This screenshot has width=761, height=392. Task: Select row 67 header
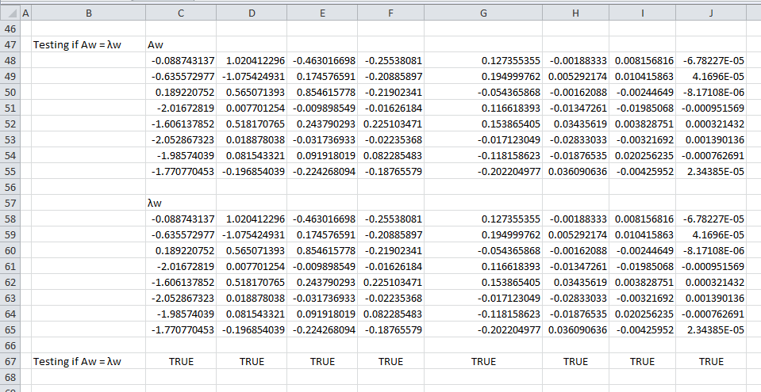click(x=10, y=361)
